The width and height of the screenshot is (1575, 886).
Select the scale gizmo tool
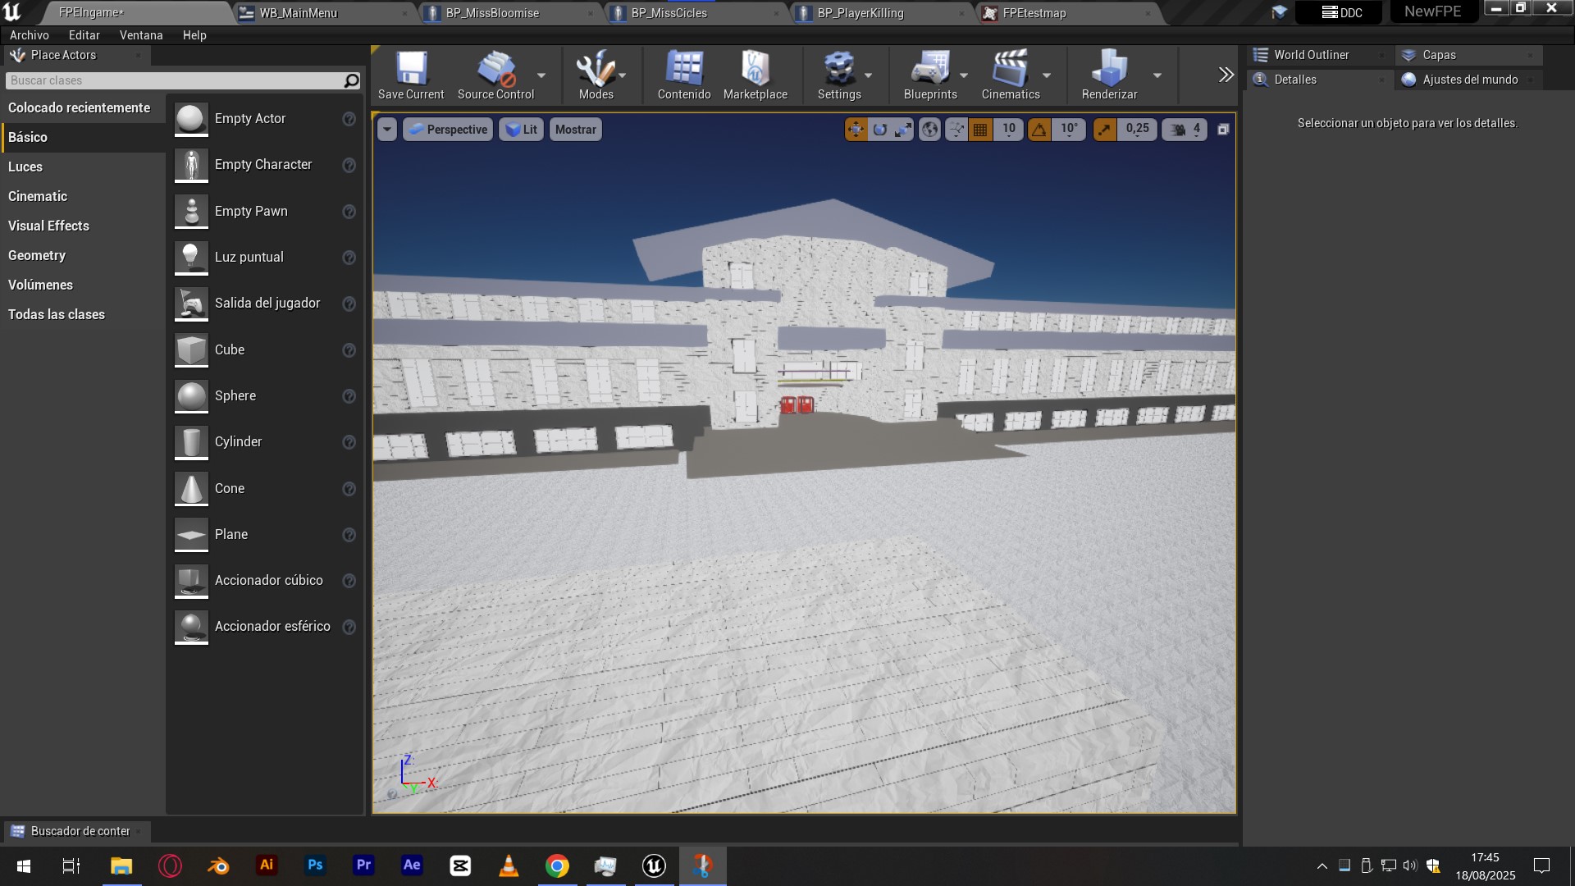tap(903, 130)
